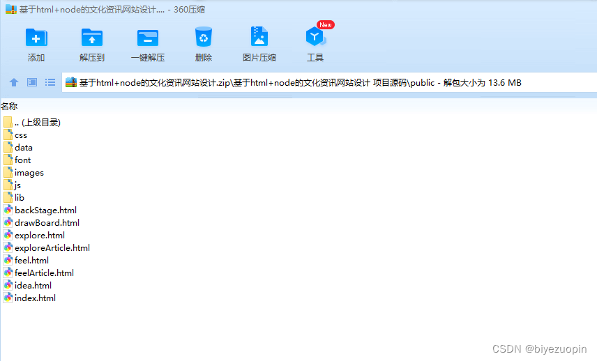Open the 工具 (Tools) icon
597x361 pixels.
[x=315, y=37]
